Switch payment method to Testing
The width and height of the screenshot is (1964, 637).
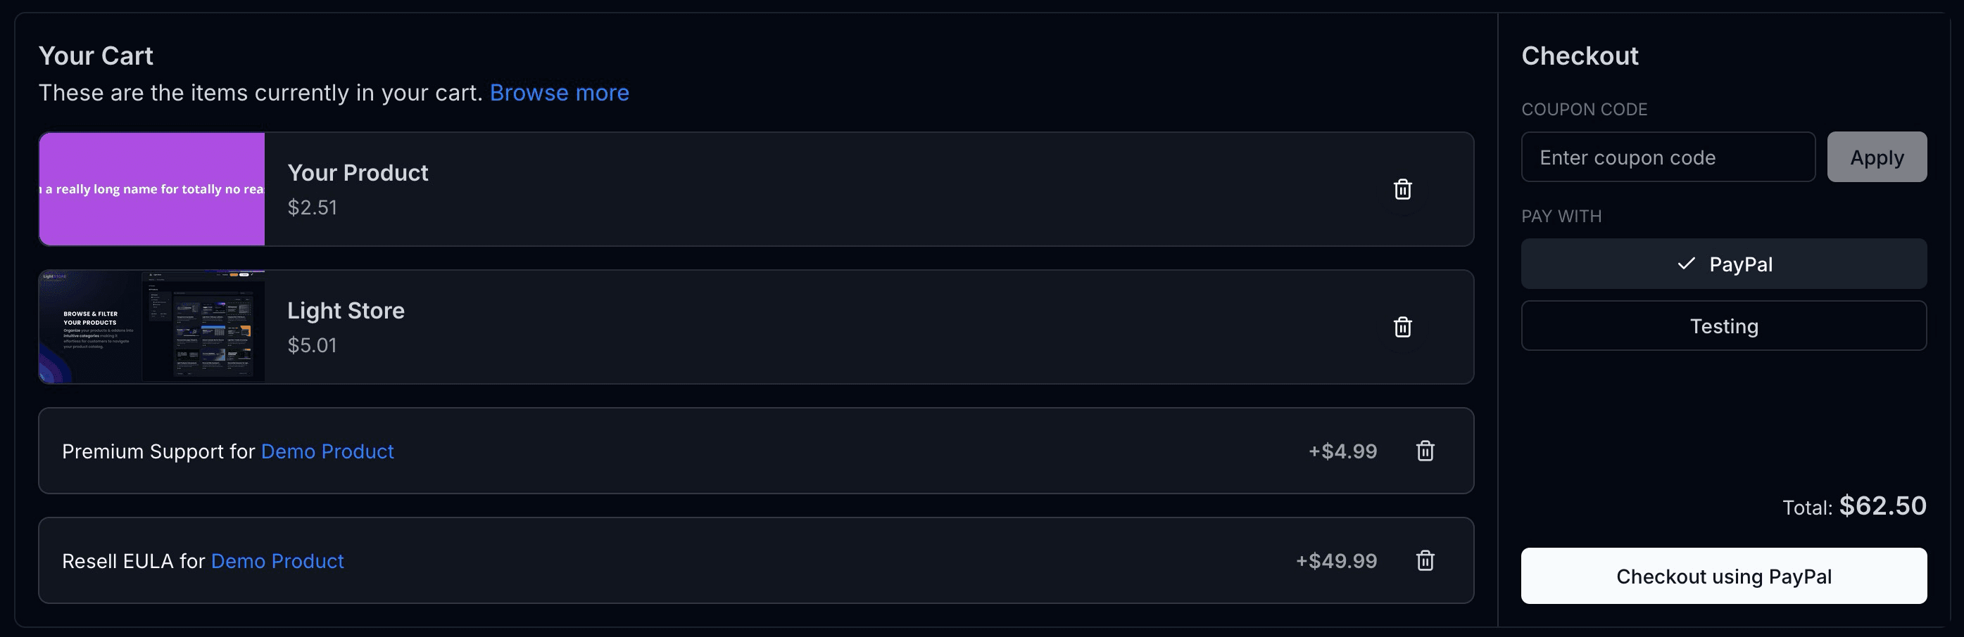pyautogui.click(x=1725, y=325)
